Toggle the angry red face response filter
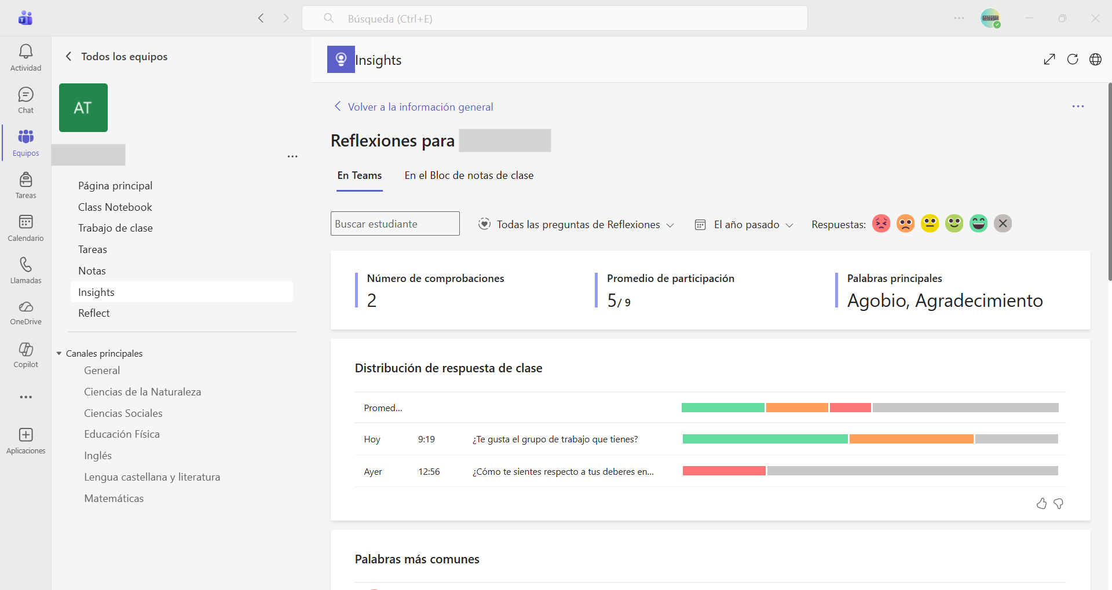Viewport: 1112px width, 590px height. 881,223
